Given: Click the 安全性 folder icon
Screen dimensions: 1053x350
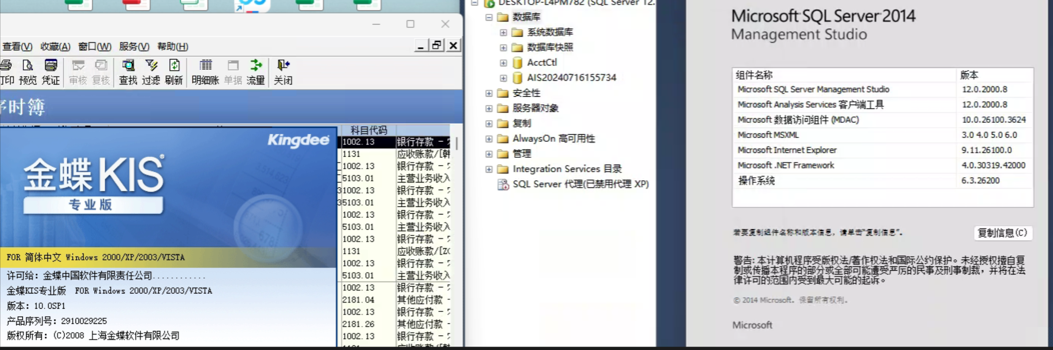Looking at the screenshot, I should click(x=503, y=93).
